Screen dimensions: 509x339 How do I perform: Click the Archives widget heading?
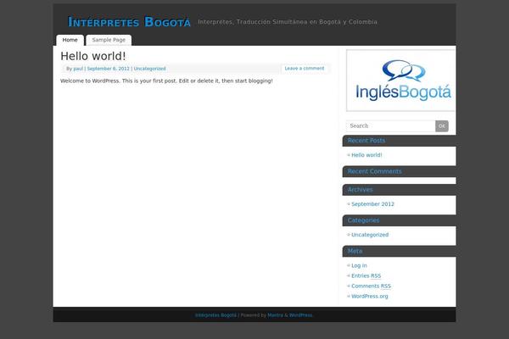360,190
